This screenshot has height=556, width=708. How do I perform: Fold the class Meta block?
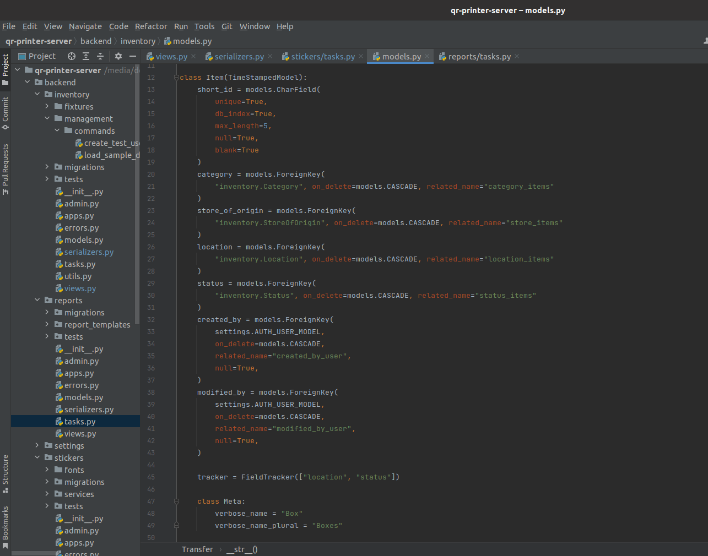tap(176, 502)
